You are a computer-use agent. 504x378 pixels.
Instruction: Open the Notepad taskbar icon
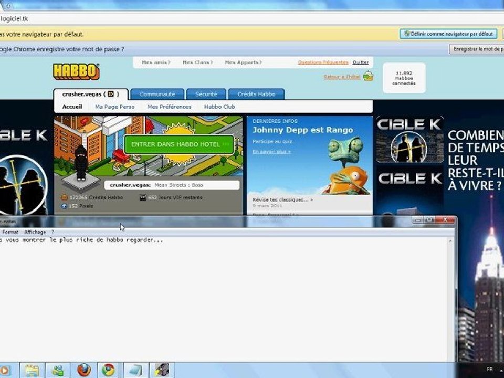(135, 371)
